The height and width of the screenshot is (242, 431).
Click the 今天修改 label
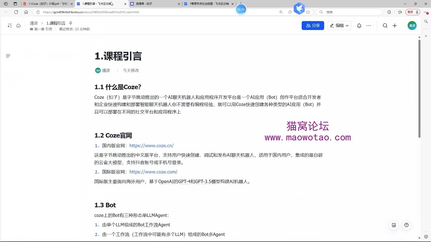[x=131, y=71]
